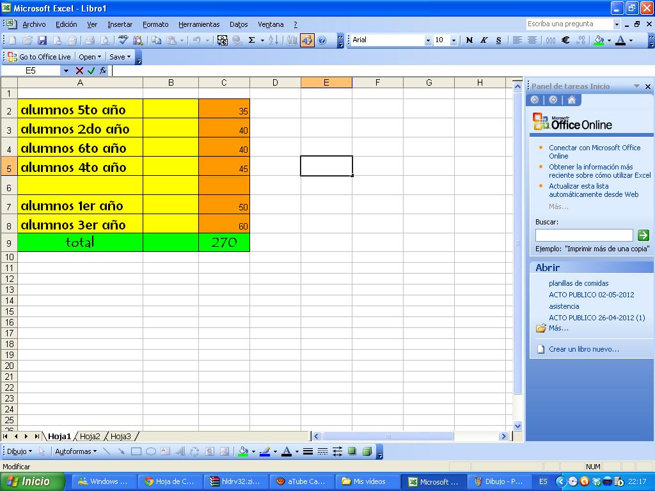Open 'planillas de comidas' recent file
This screenshot has height=491, width=655.
[578, 283]
